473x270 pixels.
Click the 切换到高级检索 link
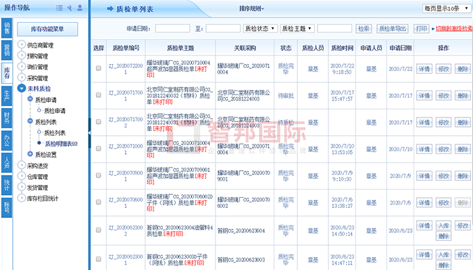(x=454, y=28)
